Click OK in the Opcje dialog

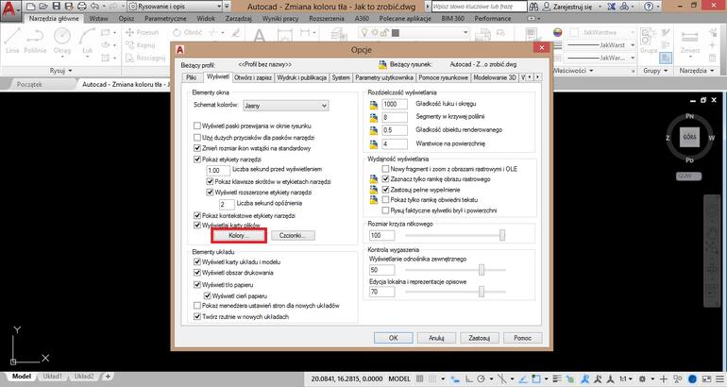(393, 338)
